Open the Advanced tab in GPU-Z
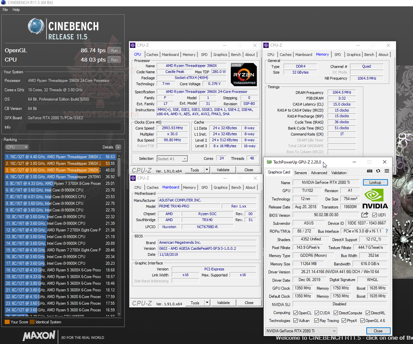Screen dimensions: 413x344 (319, 173)
